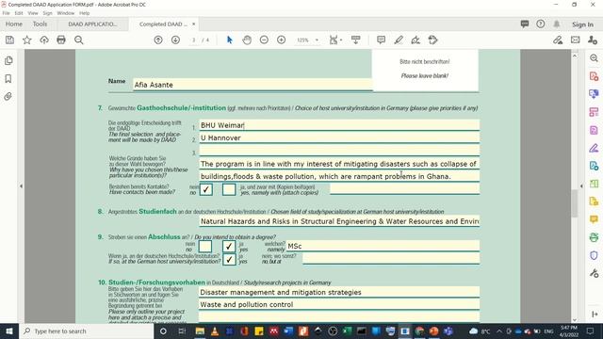
Task: Choose the selection arrow tool
Action: pos(230,40)
